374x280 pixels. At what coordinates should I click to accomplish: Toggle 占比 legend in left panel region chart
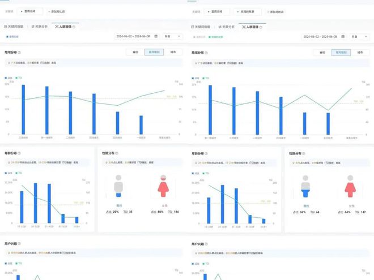[8, 78]
